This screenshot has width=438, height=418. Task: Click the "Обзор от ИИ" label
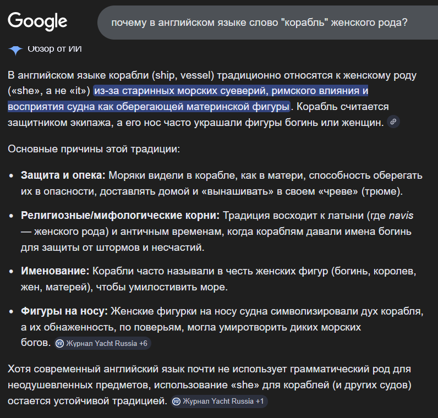54,49
